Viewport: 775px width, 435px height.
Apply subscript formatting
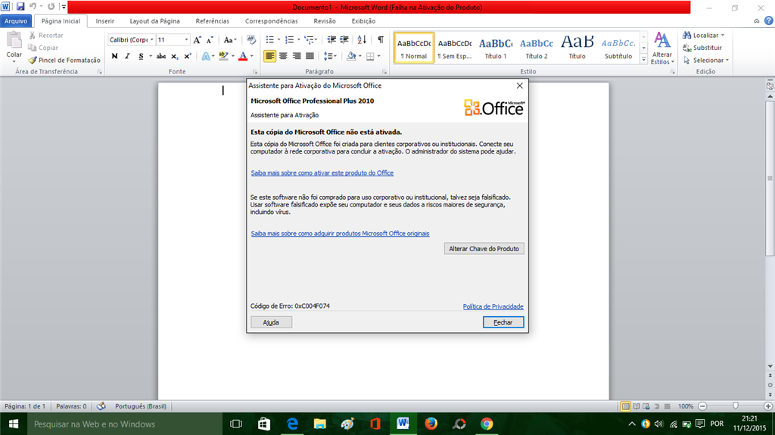(175, 56)
